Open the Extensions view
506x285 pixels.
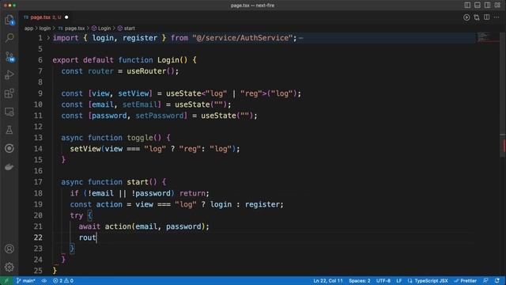point(9,93)
